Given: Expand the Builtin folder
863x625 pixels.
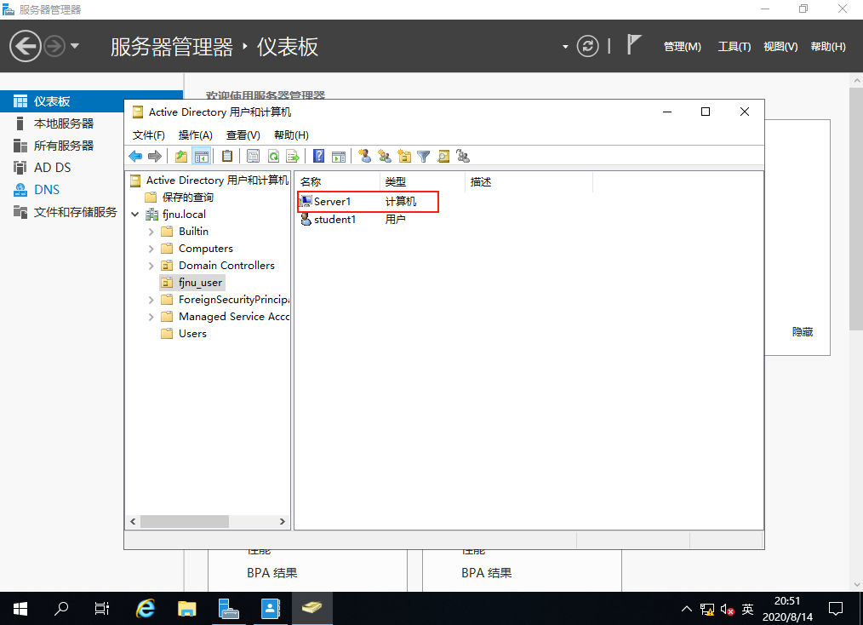Looking at the screenshot, I should 151,232.
